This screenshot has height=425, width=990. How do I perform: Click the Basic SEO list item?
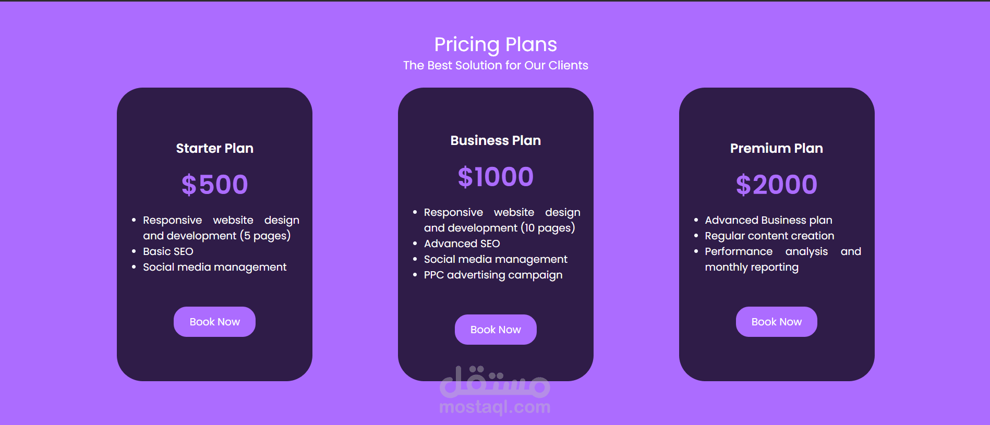coord(168,251)
